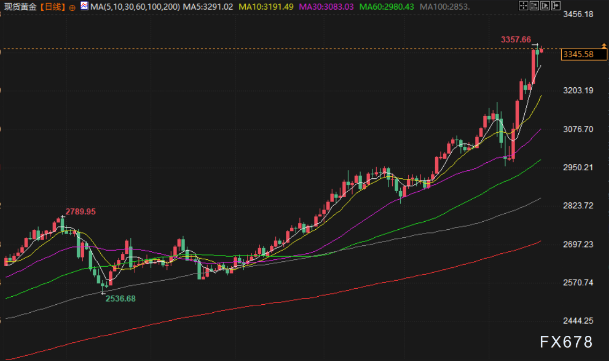Click the 3357.66 high price marker

point(516,40)
